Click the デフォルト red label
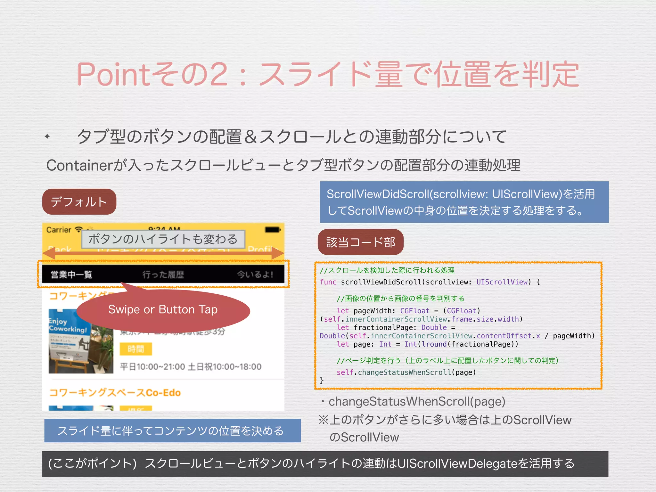 click(x=79, y=202)
